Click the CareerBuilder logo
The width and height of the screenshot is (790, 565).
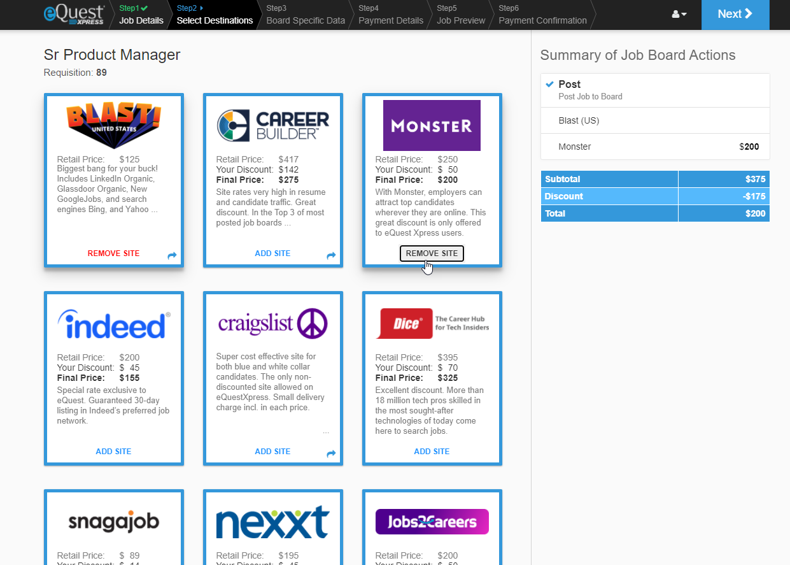[273, 125]
